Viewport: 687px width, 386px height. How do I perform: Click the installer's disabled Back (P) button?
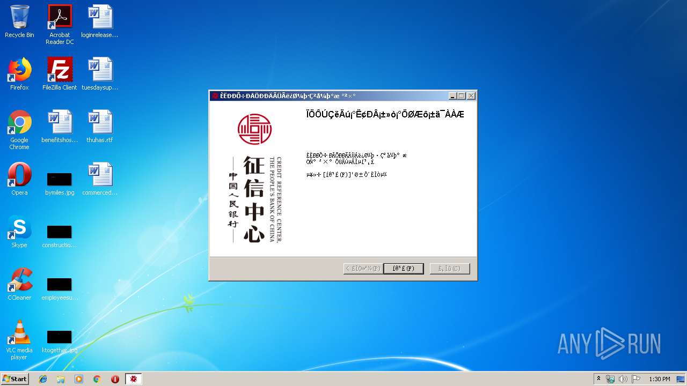(x=363, y=269)
